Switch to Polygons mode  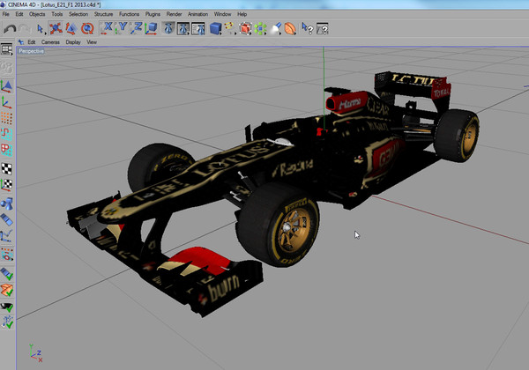7,150
